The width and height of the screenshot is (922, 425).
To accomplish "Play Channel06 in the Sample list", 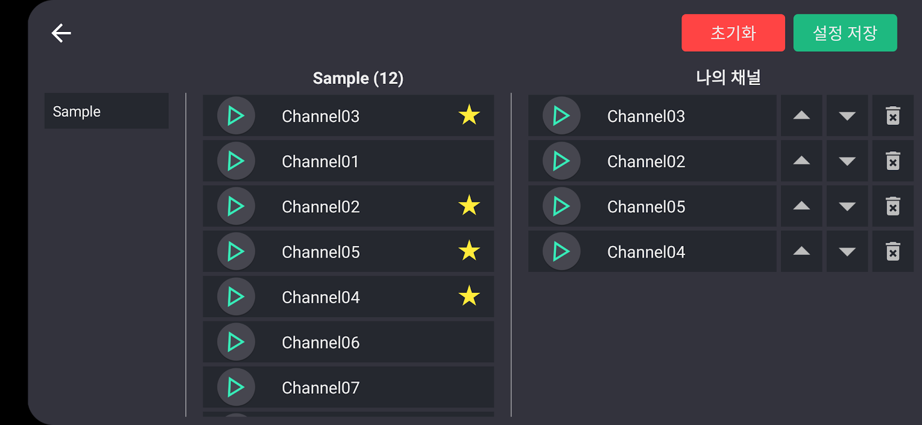I will (236, 342).
